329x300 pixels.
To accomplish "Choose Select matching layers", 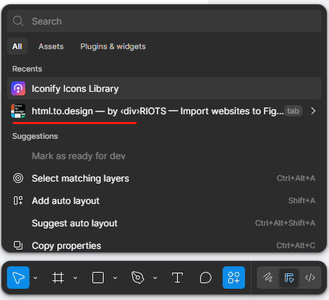I will 164,178.
